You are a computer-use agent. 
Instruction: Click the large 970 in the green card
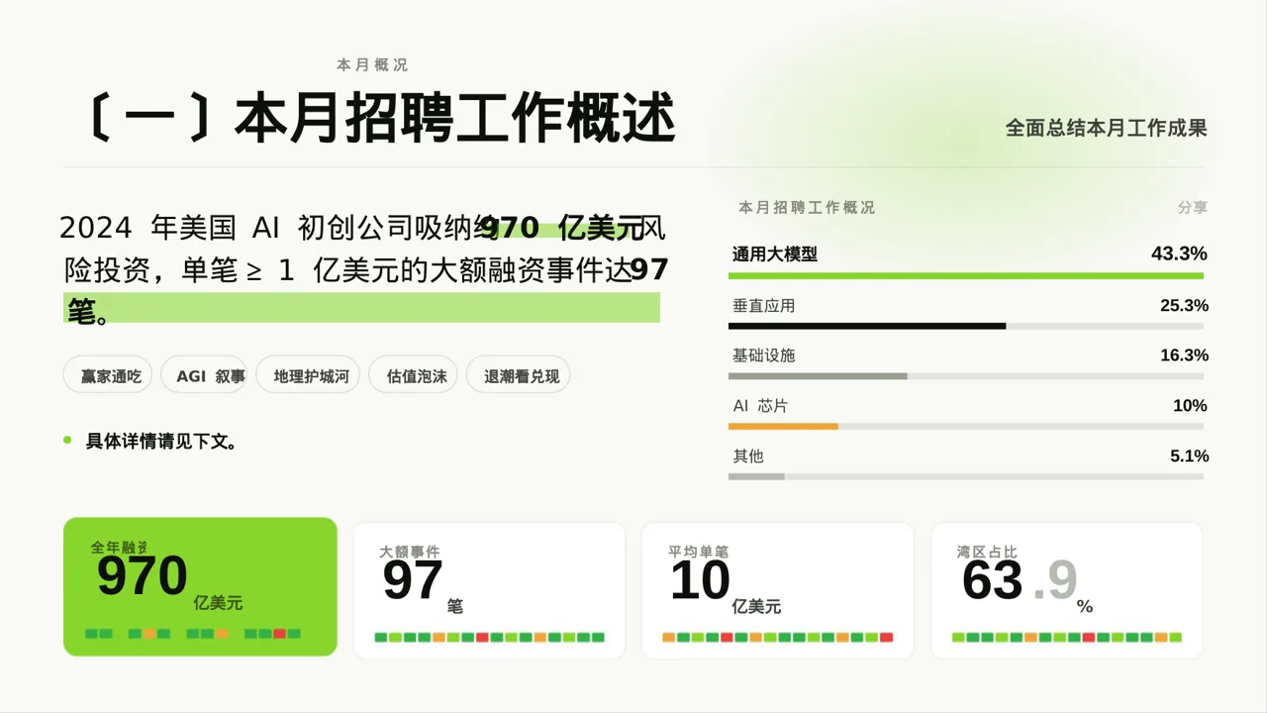(143, 576)
